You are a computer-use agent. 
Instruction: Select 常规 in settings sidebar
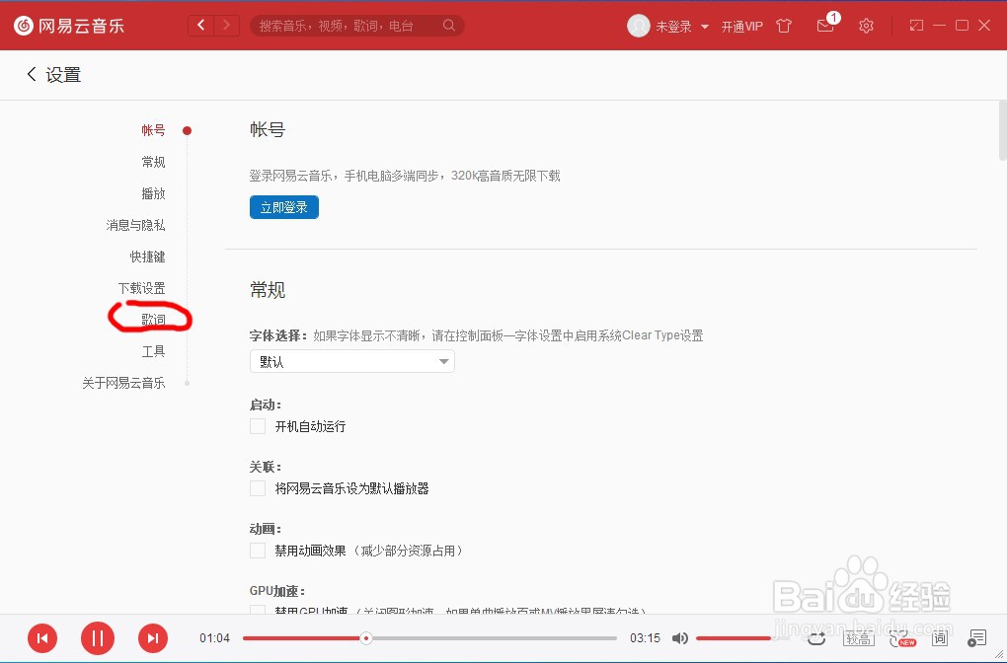[153, 162]
